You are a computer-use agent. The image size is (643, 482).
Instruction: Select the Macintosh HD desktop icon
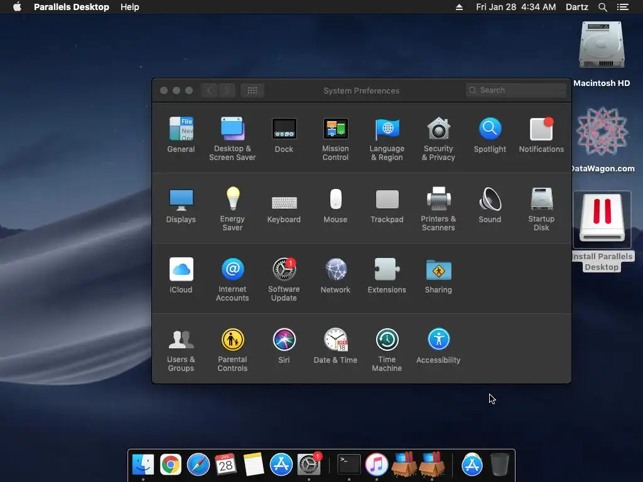(602, 54)
